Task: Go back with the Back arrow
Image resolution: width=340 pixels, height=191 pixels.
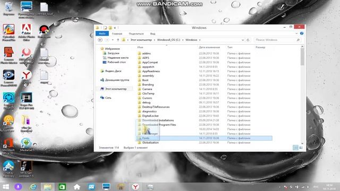Action: point(100,40)
